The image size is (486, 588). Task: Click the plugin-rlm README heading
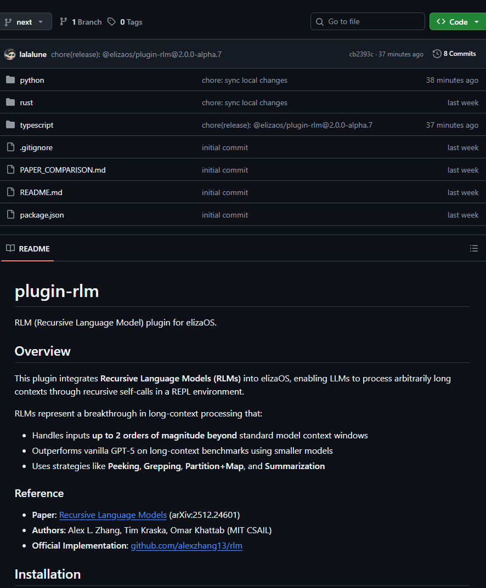pyautogui.click(x=56, y=291)
